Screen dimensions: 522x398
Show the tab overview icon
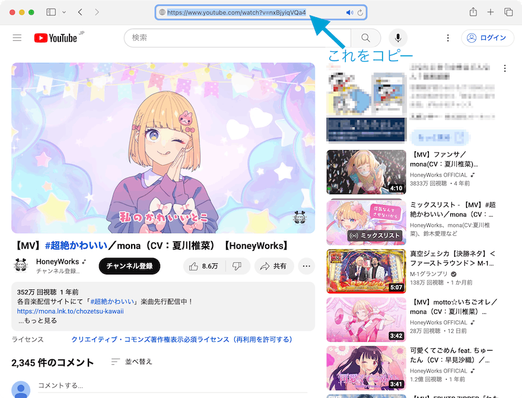point(508,12)
